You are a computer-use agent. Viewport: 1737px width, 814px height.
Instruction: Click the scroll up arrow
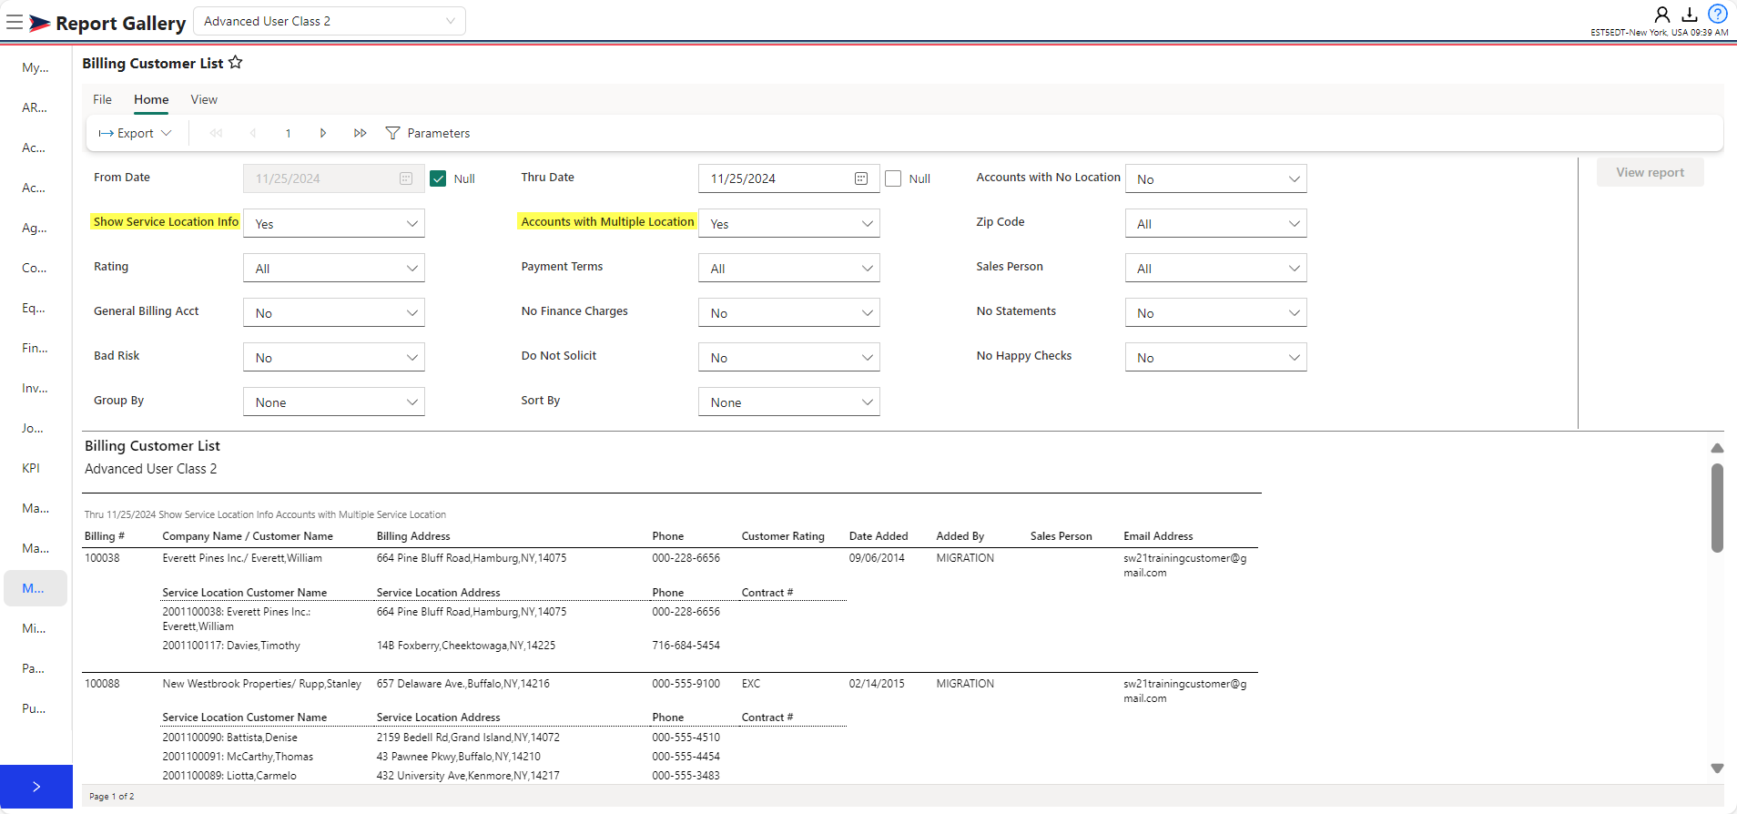click(1717, 448)
